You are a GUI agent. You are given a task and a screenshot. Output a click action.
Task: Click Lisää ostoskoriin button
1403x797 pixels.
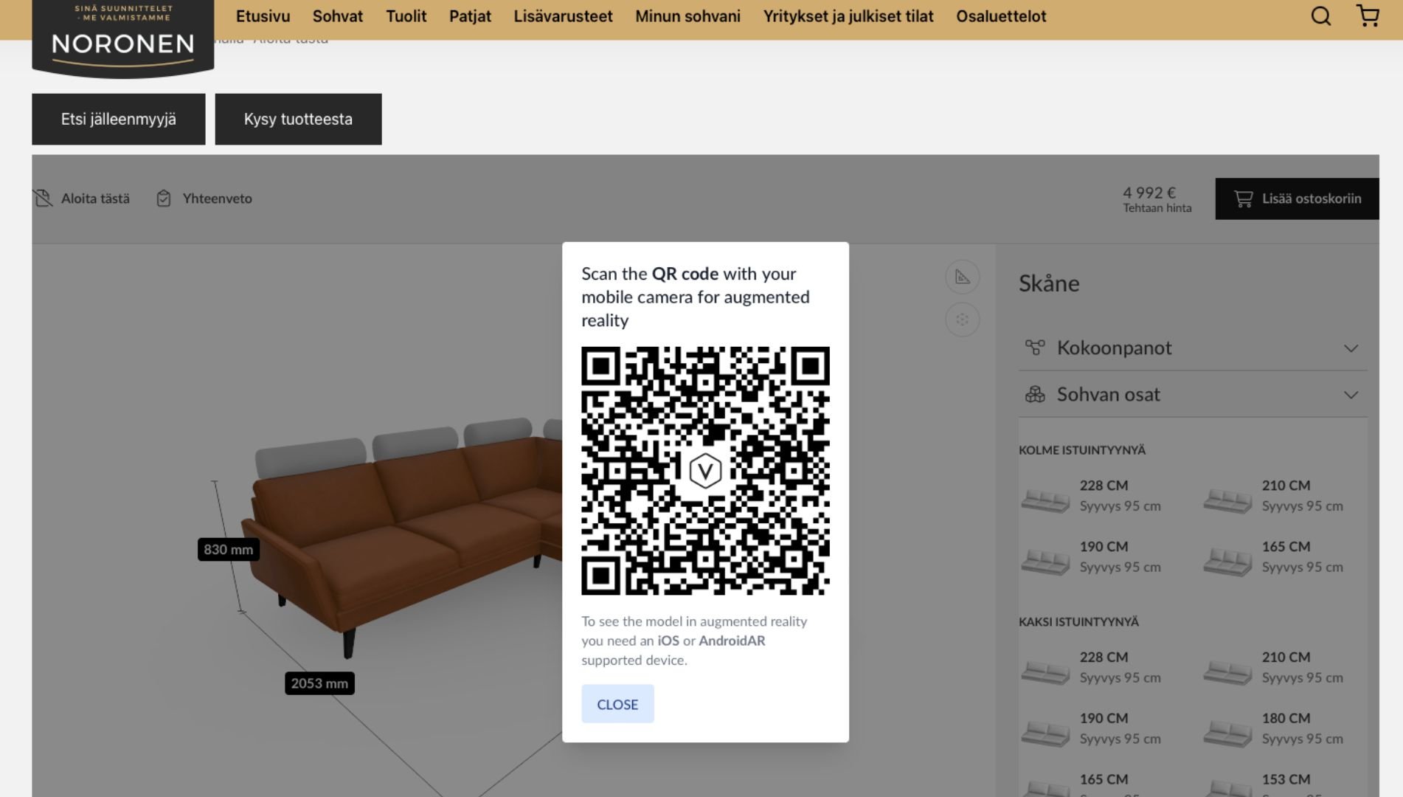point(1297,199)
